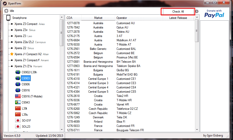Select the BH Telecom BA row
233x140 pixels.
(130, 62)
